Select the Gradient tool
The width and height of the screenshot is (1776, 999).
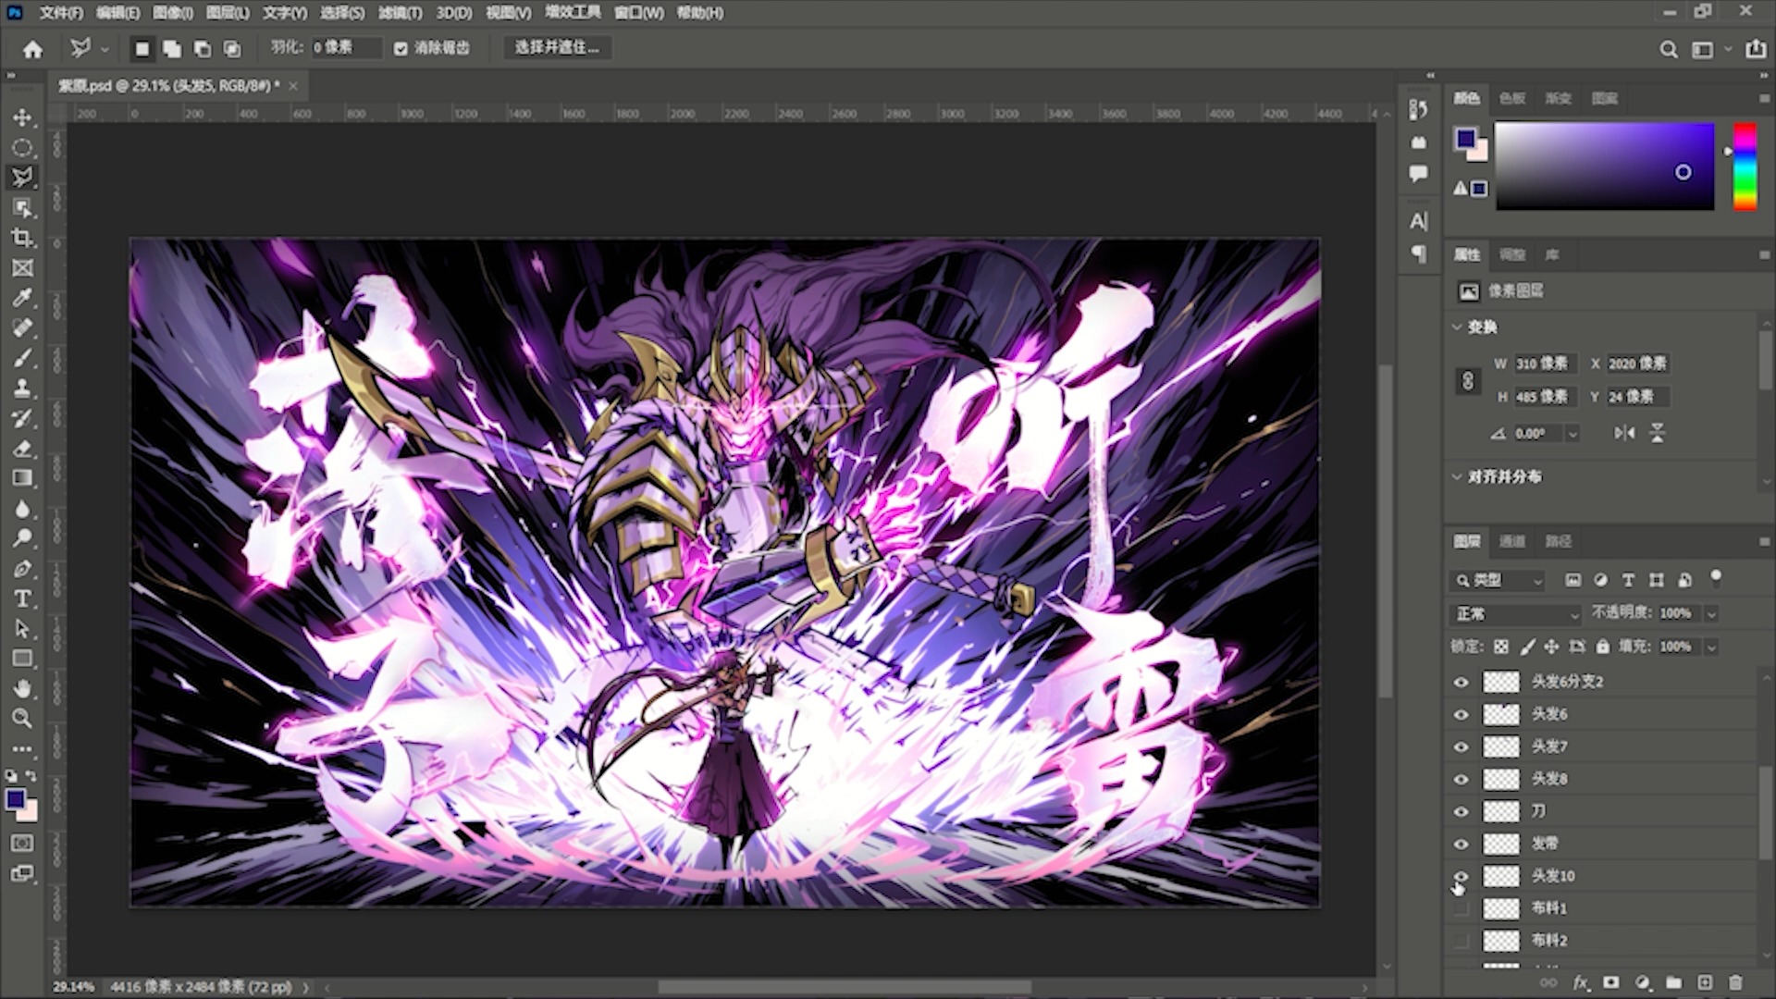22,478
